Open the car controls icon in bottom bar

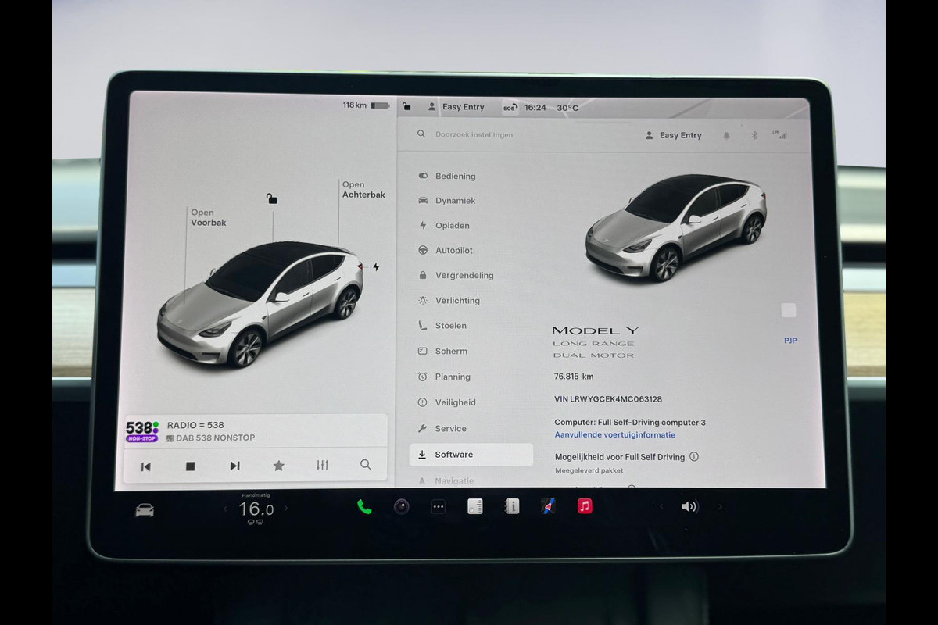click(145, 510)
